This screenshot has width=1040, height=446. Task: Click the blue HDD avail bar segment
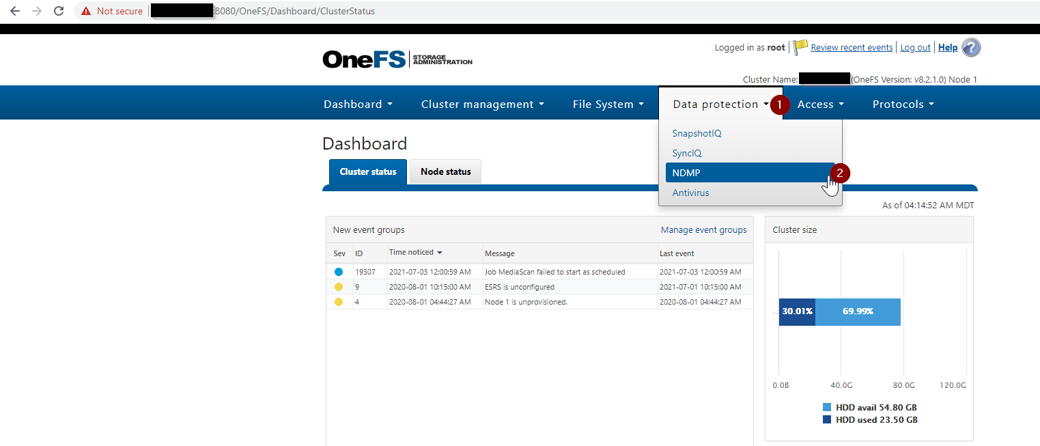858,311
